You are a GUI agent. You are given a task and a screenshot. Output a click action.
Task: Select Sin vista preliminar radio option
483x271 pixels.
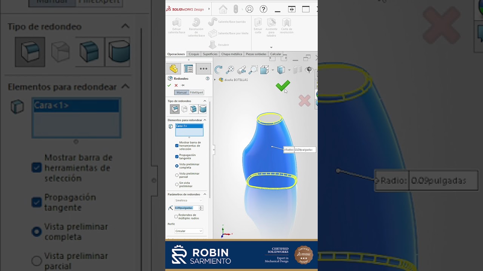tap(177, 184)
